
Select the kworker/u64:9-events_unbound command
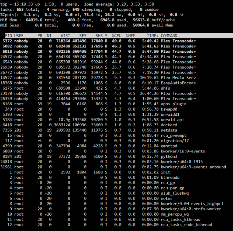pyautogui.click(x=193, y=167)
